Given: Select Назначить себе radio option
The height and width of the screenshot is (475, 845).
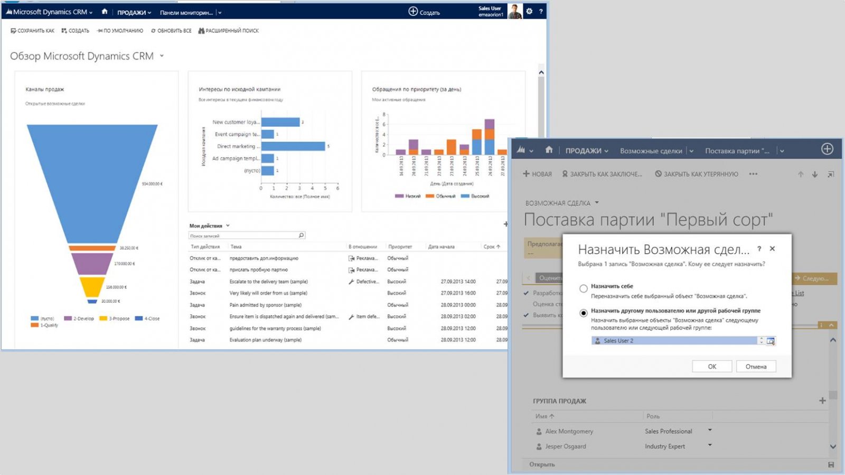Looking at the screenshot, I should (583, 288).
